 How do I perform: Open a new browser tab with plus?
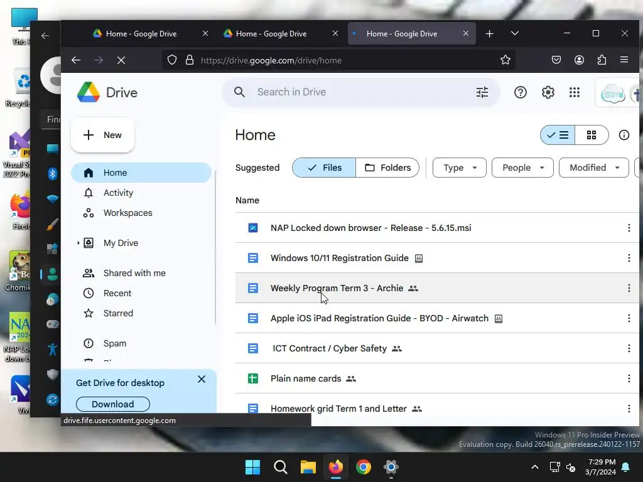pos(489,34)
